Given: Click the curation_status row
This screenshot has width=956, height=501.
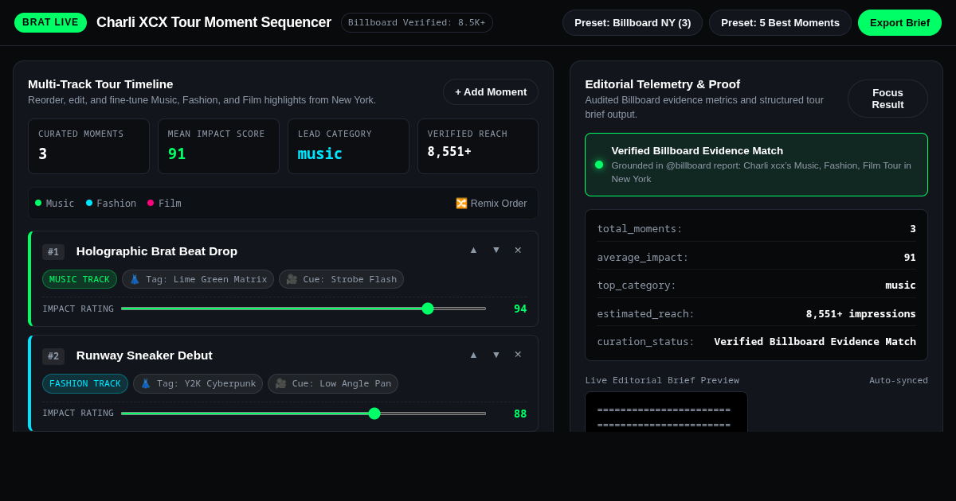Looking at the screenshot, I should click(x=756, y=341).
